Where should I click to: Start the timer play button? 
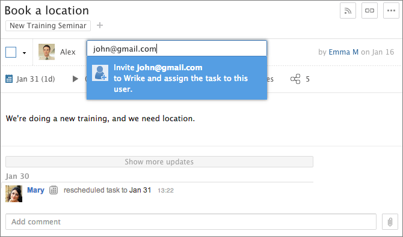pyautogui.click(x=75, y=79)
